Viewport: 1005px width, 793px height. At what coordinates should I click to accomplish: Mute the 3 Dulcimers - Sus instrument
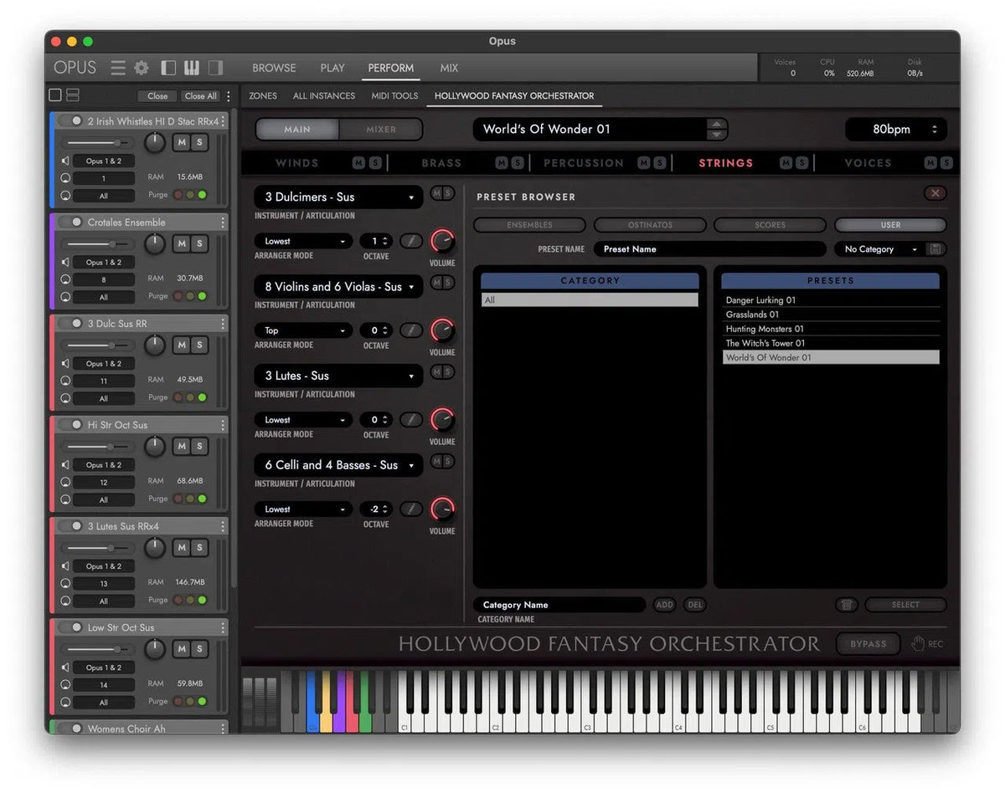(436, 193)
